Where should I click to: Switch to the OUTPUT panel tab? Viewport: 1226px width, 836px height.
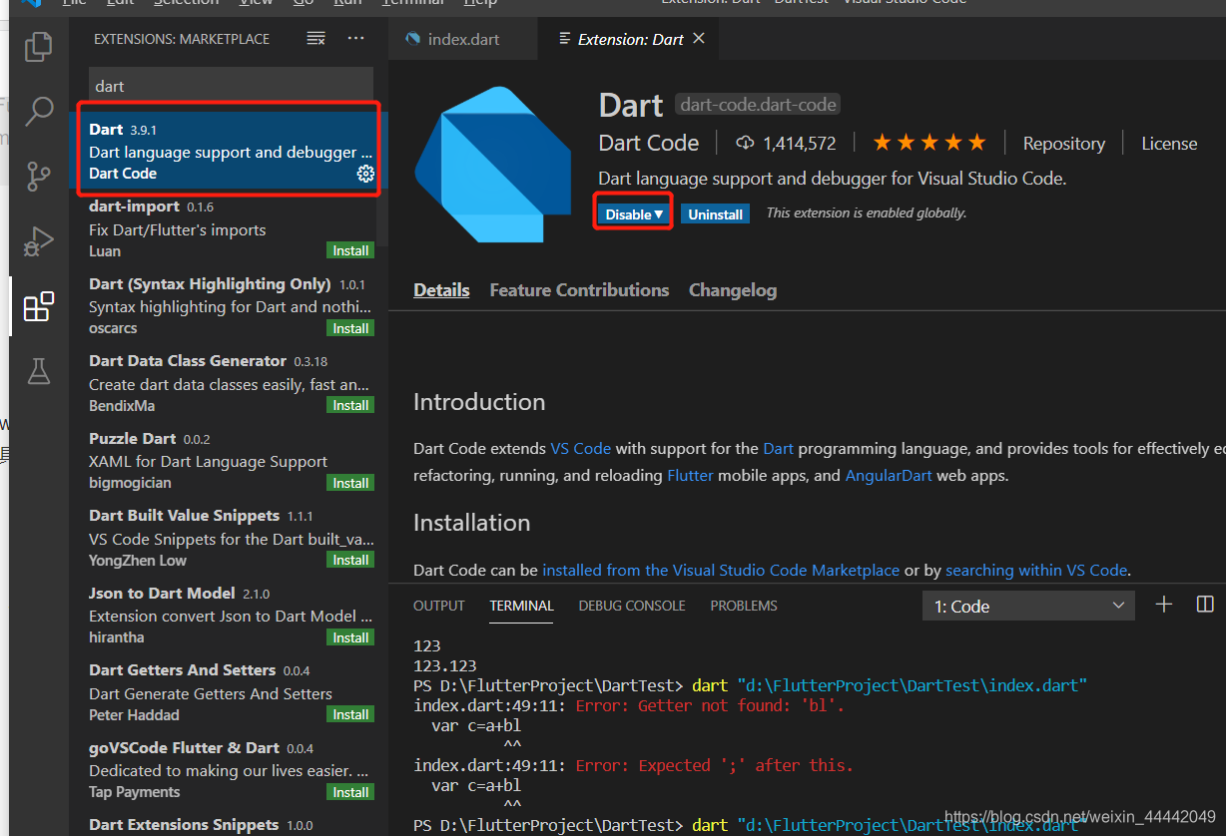pos(439,606)
